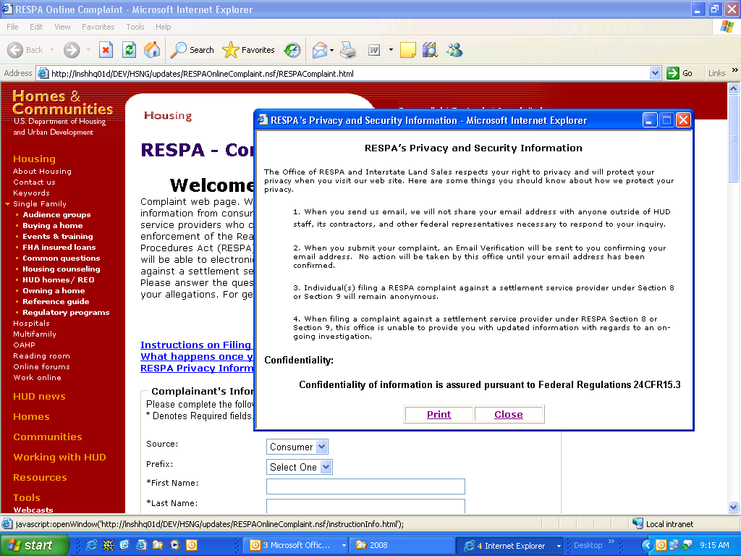Screen dimensions: 741x556
Task: Click the Housing counseling sidebar link
Action: (62, 269)
